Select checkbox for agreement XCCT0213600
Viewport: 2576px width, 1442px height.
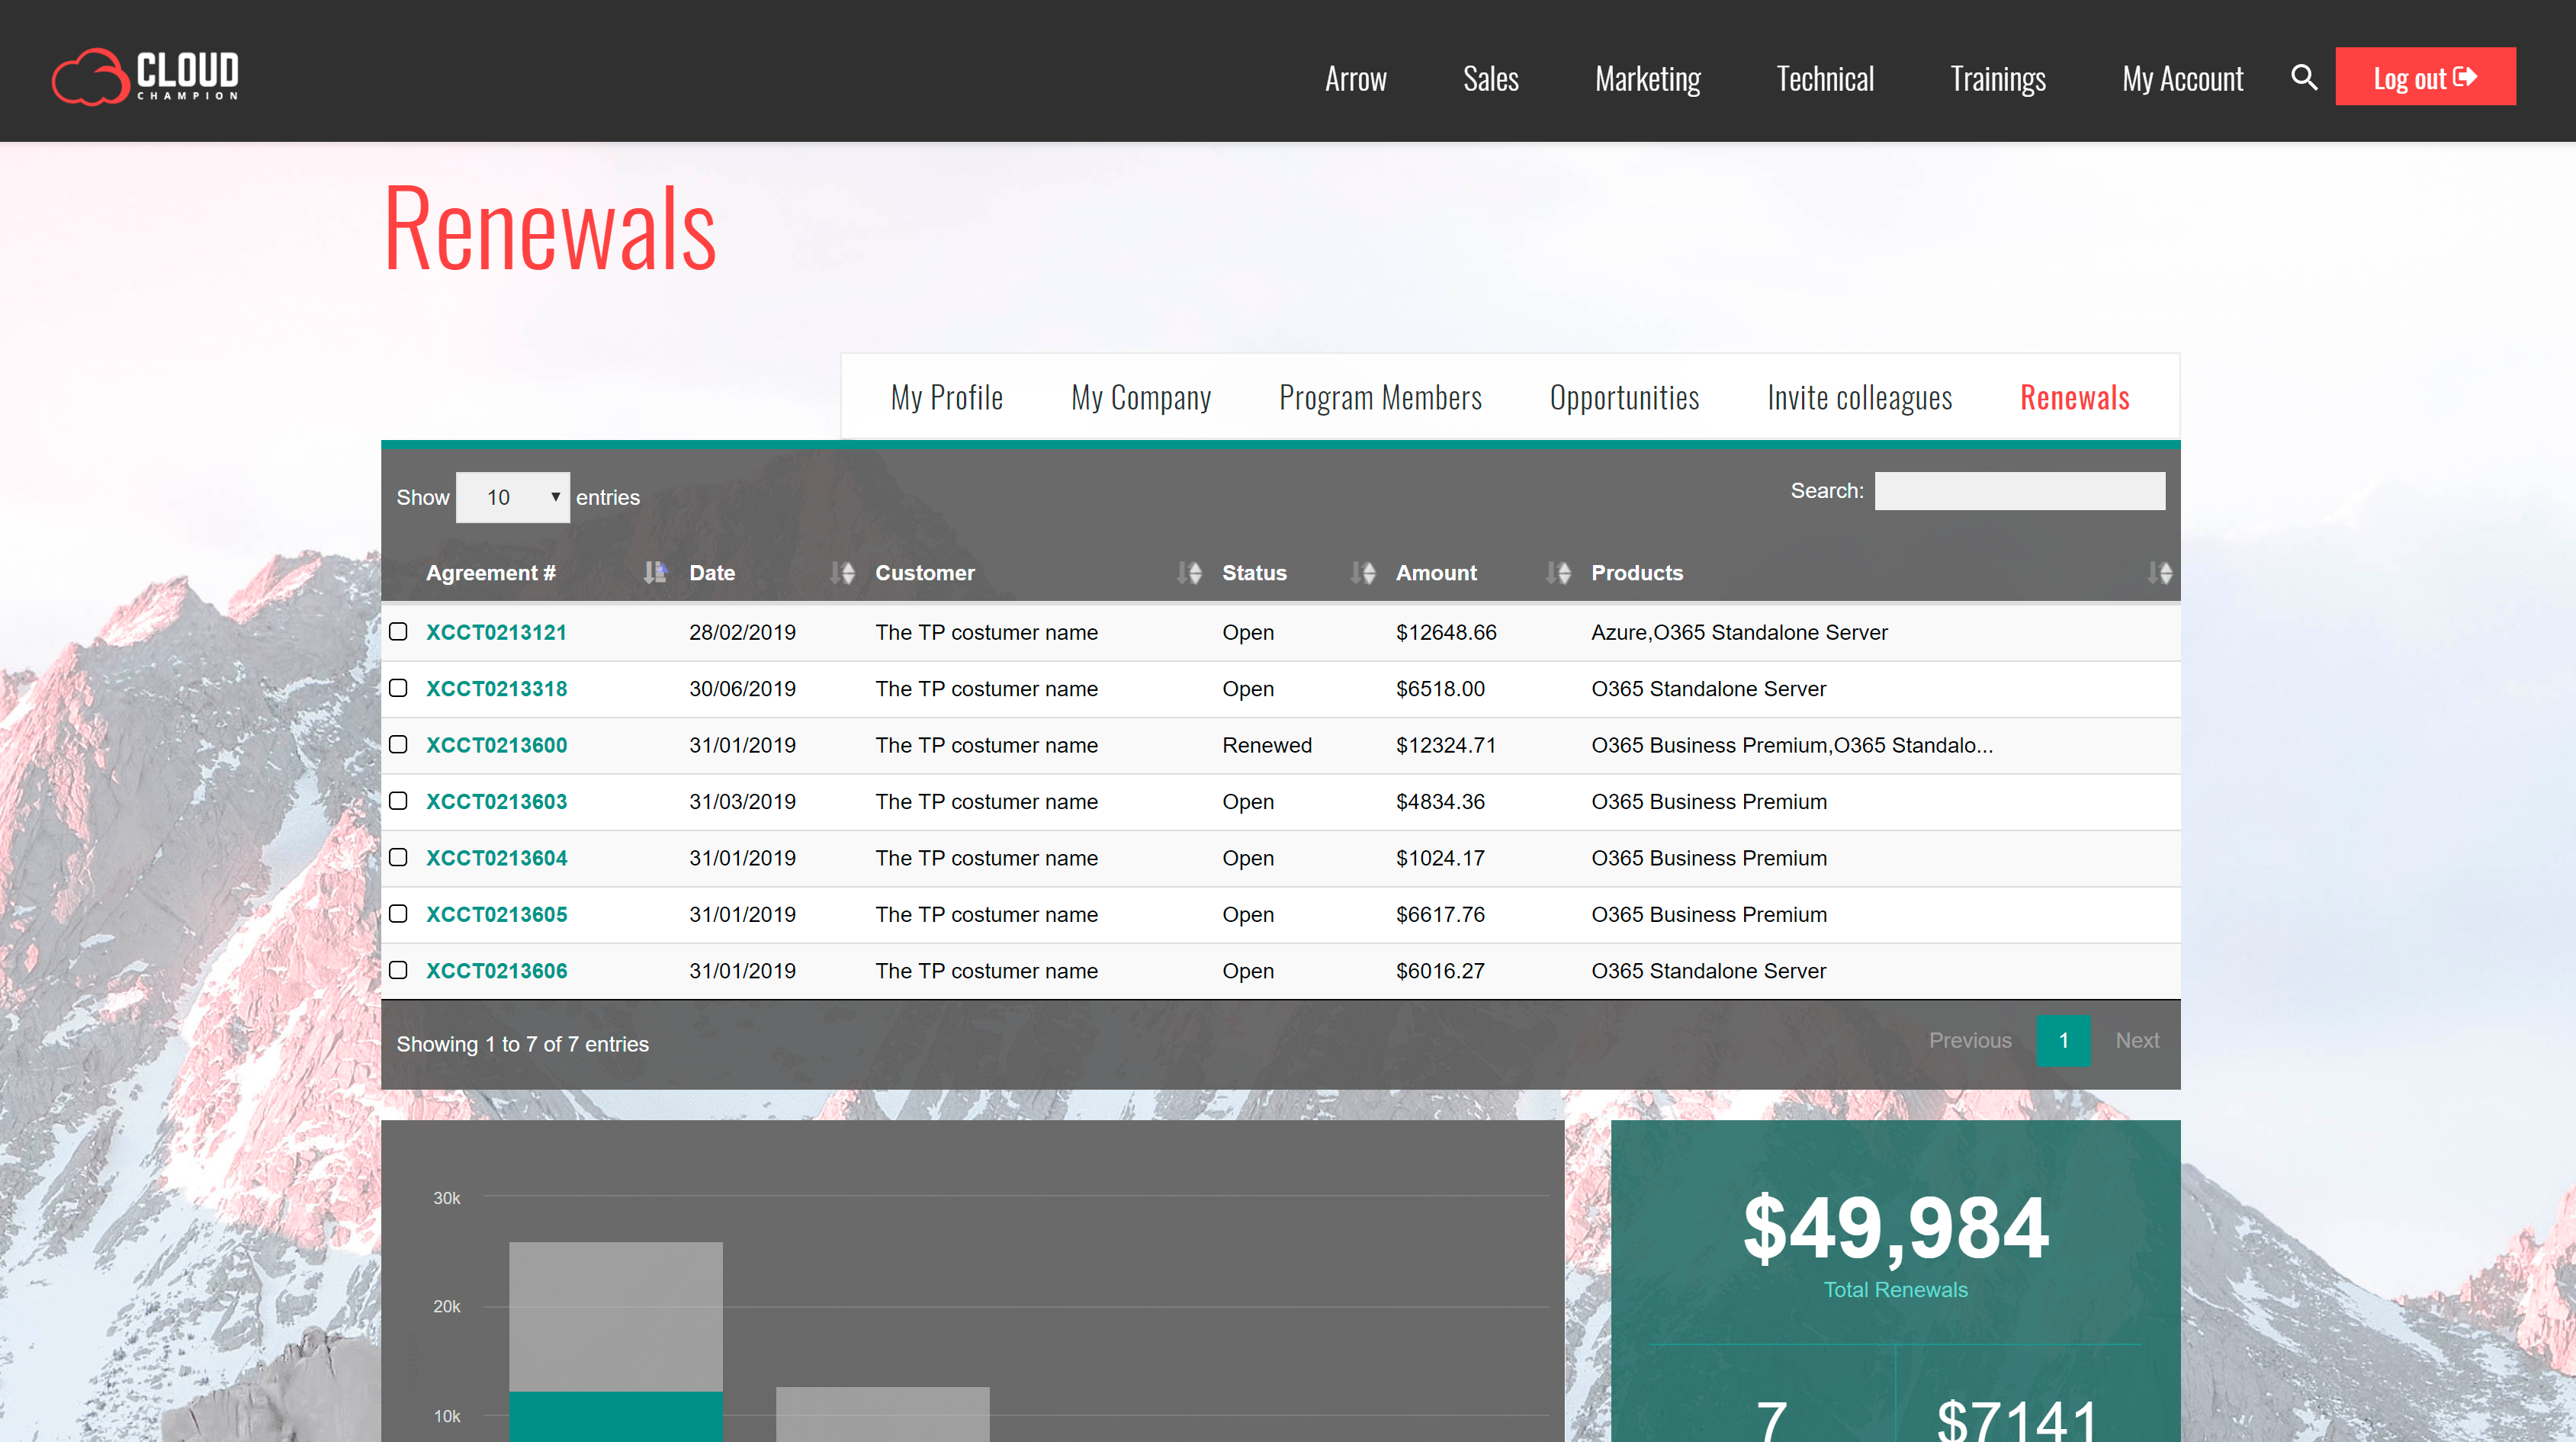pyautogui.click(x=398, y=745)
